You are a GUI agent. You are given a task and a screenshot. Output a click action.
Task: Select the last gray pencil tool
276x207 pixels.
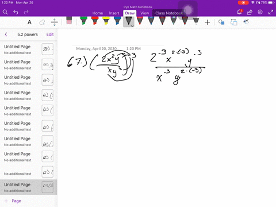point(196,21)
